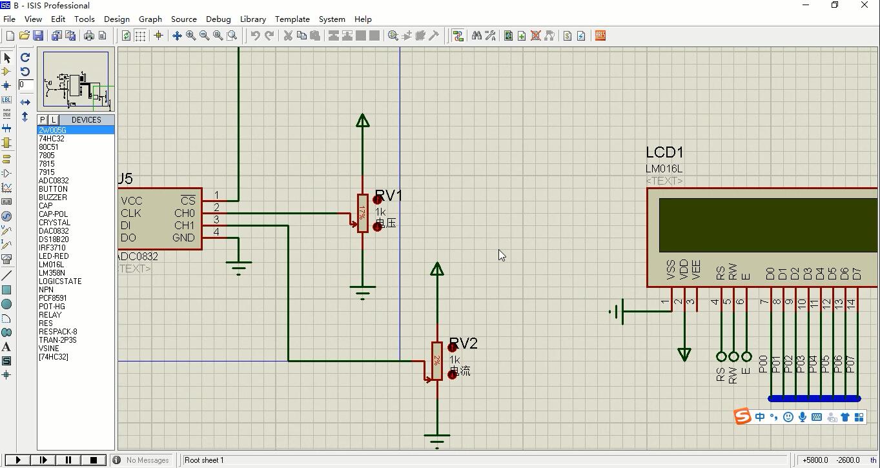Start the simulation with Play
Screen dimensions: 880x468
tap(18, 460)
